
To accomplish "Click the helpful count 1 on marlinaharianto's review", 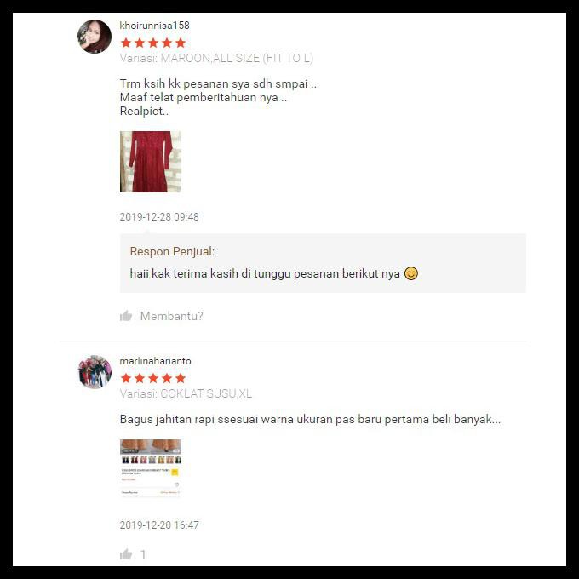I will point(143,554).
